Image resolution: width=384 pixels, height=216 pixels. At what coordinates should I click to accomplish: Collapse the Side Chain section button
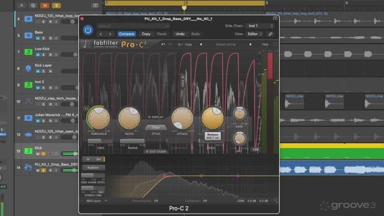[x=156, y=152]
